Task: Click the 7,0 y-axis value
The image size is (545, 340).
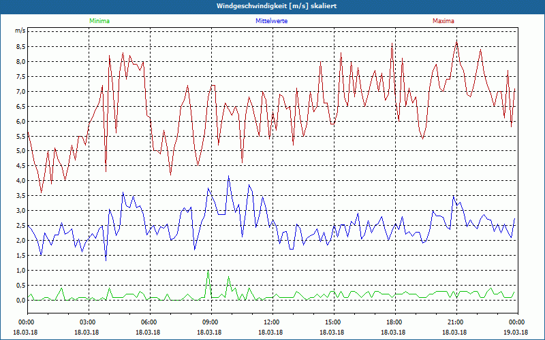Action: [x=20, y=92]
